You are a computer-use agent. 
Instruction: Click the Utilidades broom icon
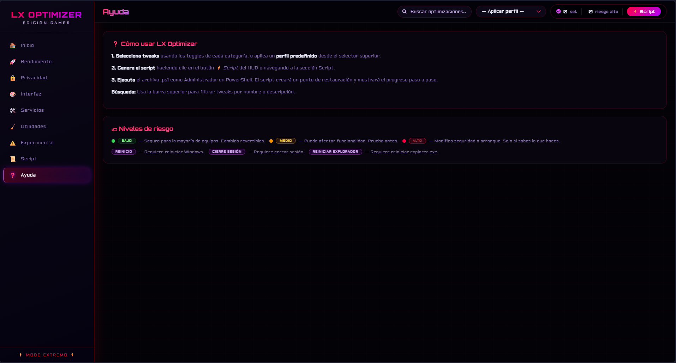point(13,127)
